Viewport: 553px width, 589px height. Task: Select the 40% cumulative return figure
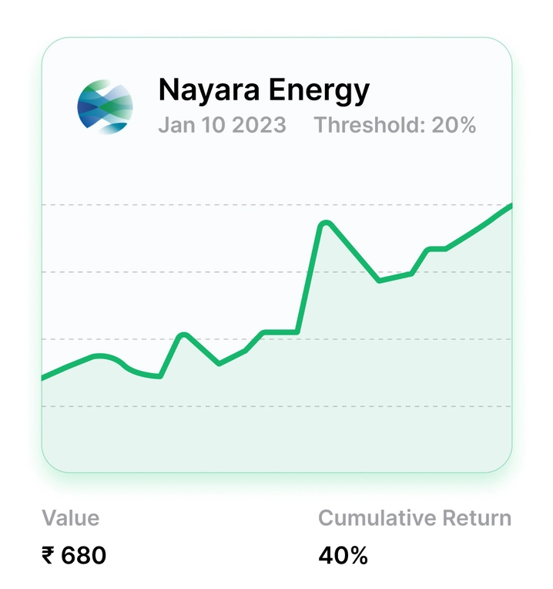coord(343,555)
